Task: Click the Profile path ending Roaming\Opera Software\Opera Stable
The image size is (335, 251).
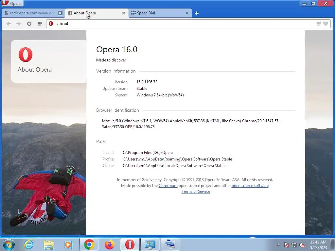Action: (x=177, y=159)
